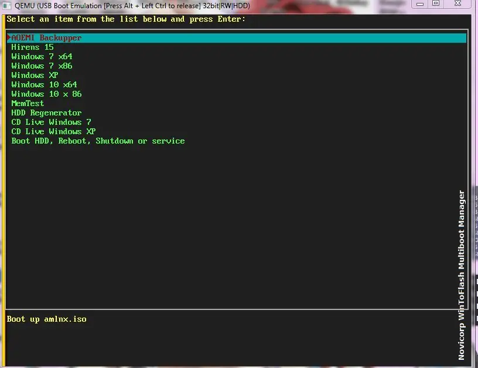Select CD Live Windows 7 entry
Image resolution: width=478 pixels, height=368 pixels.
pyautogui.click(x=51, y=122)
